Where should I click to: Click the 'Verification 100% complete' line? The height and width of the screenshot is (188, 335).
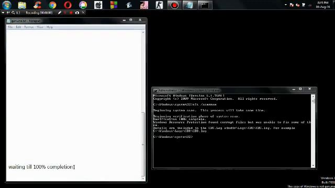[x=180, y=119]
